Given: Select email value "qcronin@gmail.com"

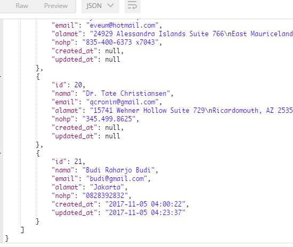Looking at the screenshot, I should coord(123,102).
